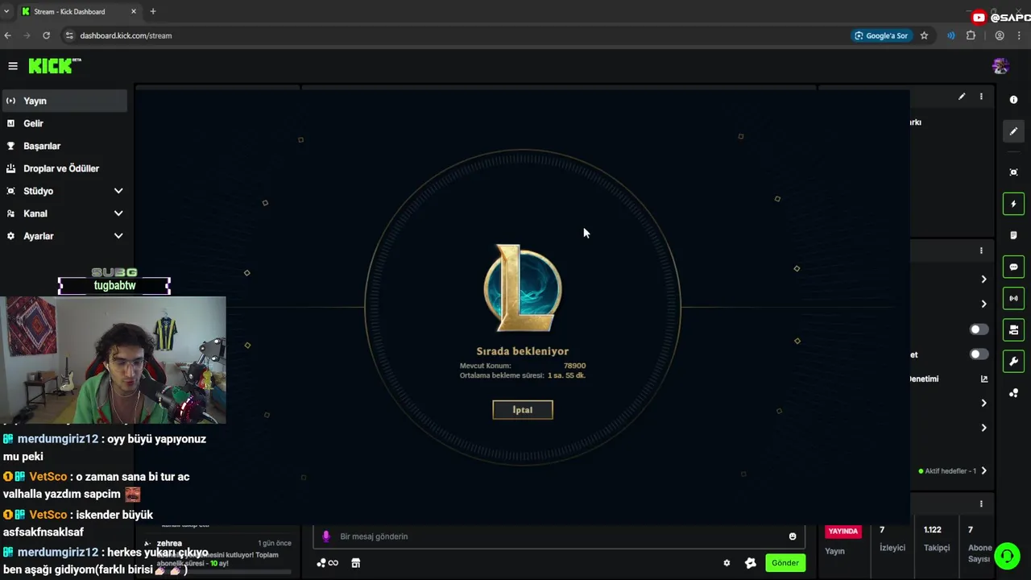Open the document notes icon in right toolbar

pos(1013,235)
